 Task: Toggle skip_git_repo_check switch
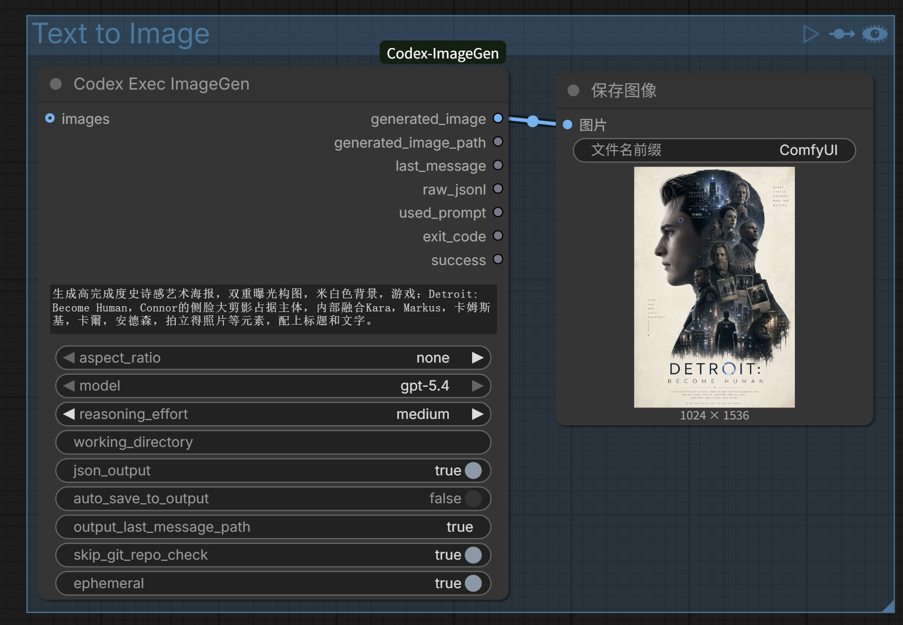(x=473, y=555)
